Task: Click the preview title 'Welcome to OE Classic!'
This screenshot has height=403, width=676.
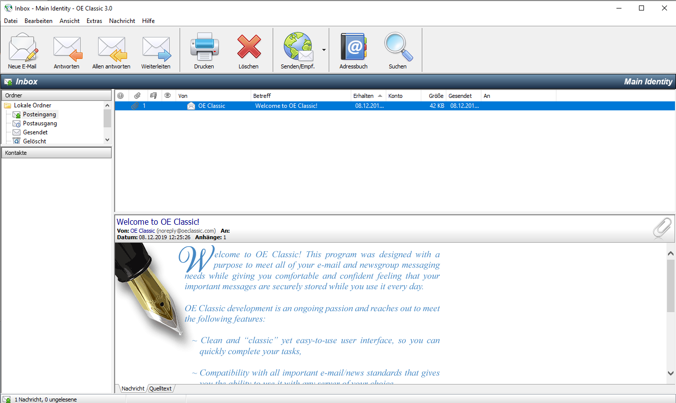Action: pos(158,222)
